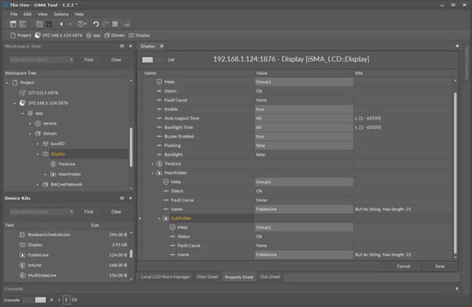Click the dark grid view toolbar icon
472x307 pixels.
(x=49, y=24)
